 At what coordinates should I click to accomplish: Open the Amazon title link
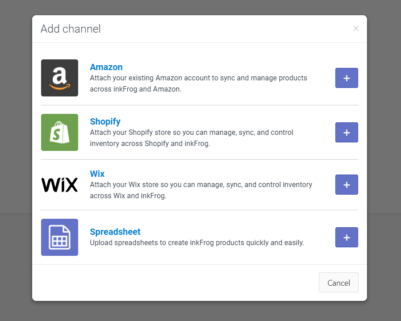[106, 67]
